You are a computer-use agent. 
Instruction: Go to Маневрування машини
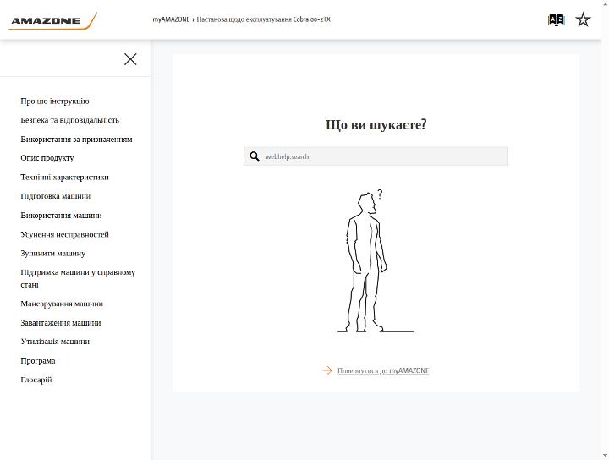click(x=62, y=304)
